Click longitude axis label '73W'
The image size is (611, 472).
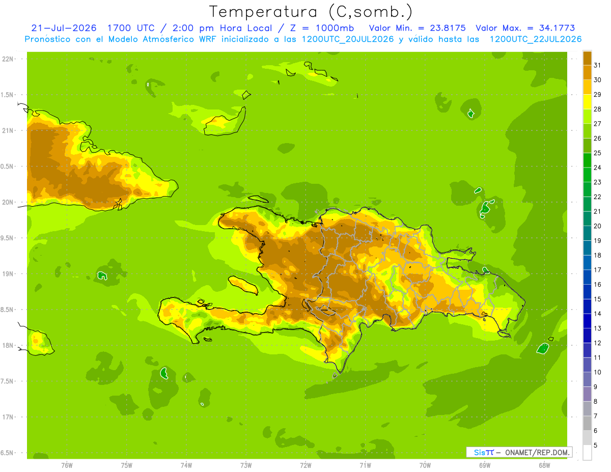point(246,465)
